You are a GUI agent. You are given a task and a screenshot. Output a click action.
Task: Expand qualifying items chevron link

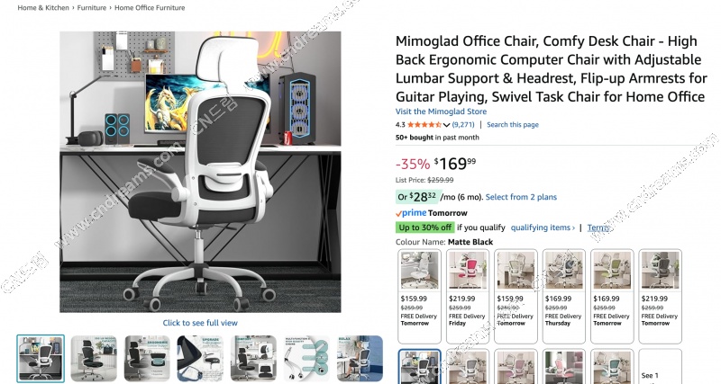543,228
